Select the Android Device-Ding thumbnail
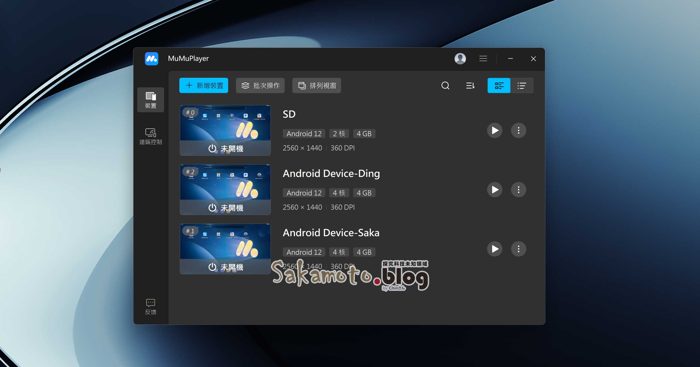The height and width of the screenshot is (367, 700). 225,190
